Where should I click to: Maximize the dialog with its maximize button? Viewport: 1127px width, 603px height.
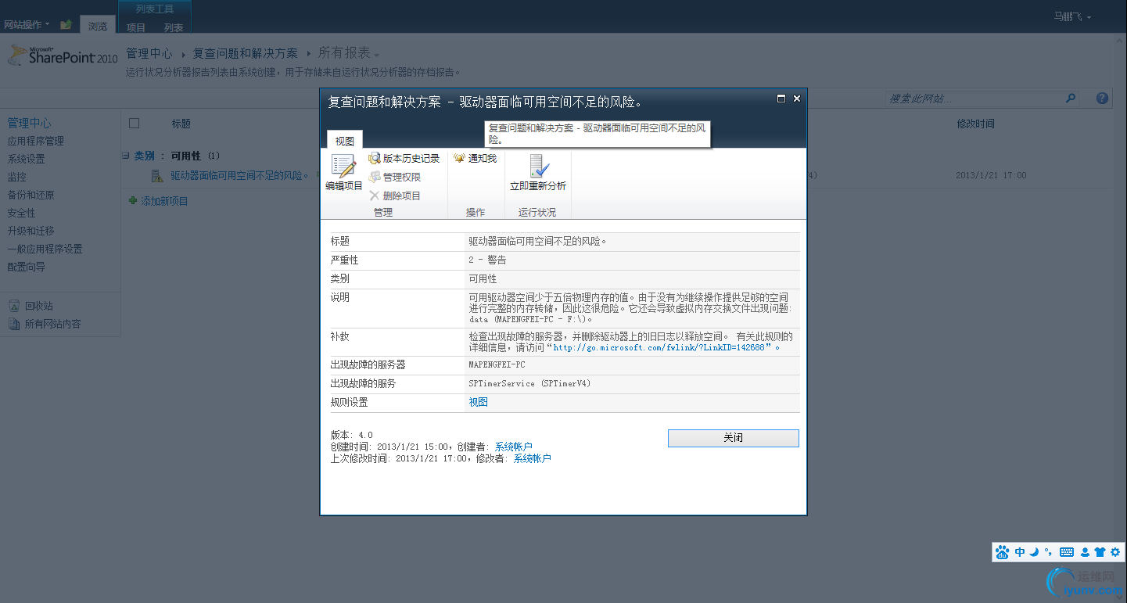781,99
